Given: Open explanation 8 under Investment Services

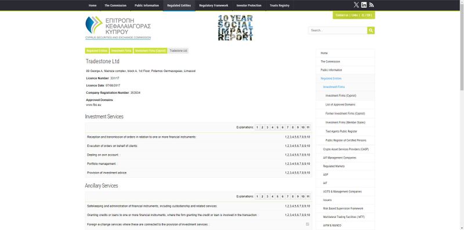Looking at the screenshot, I should (293, 127).
